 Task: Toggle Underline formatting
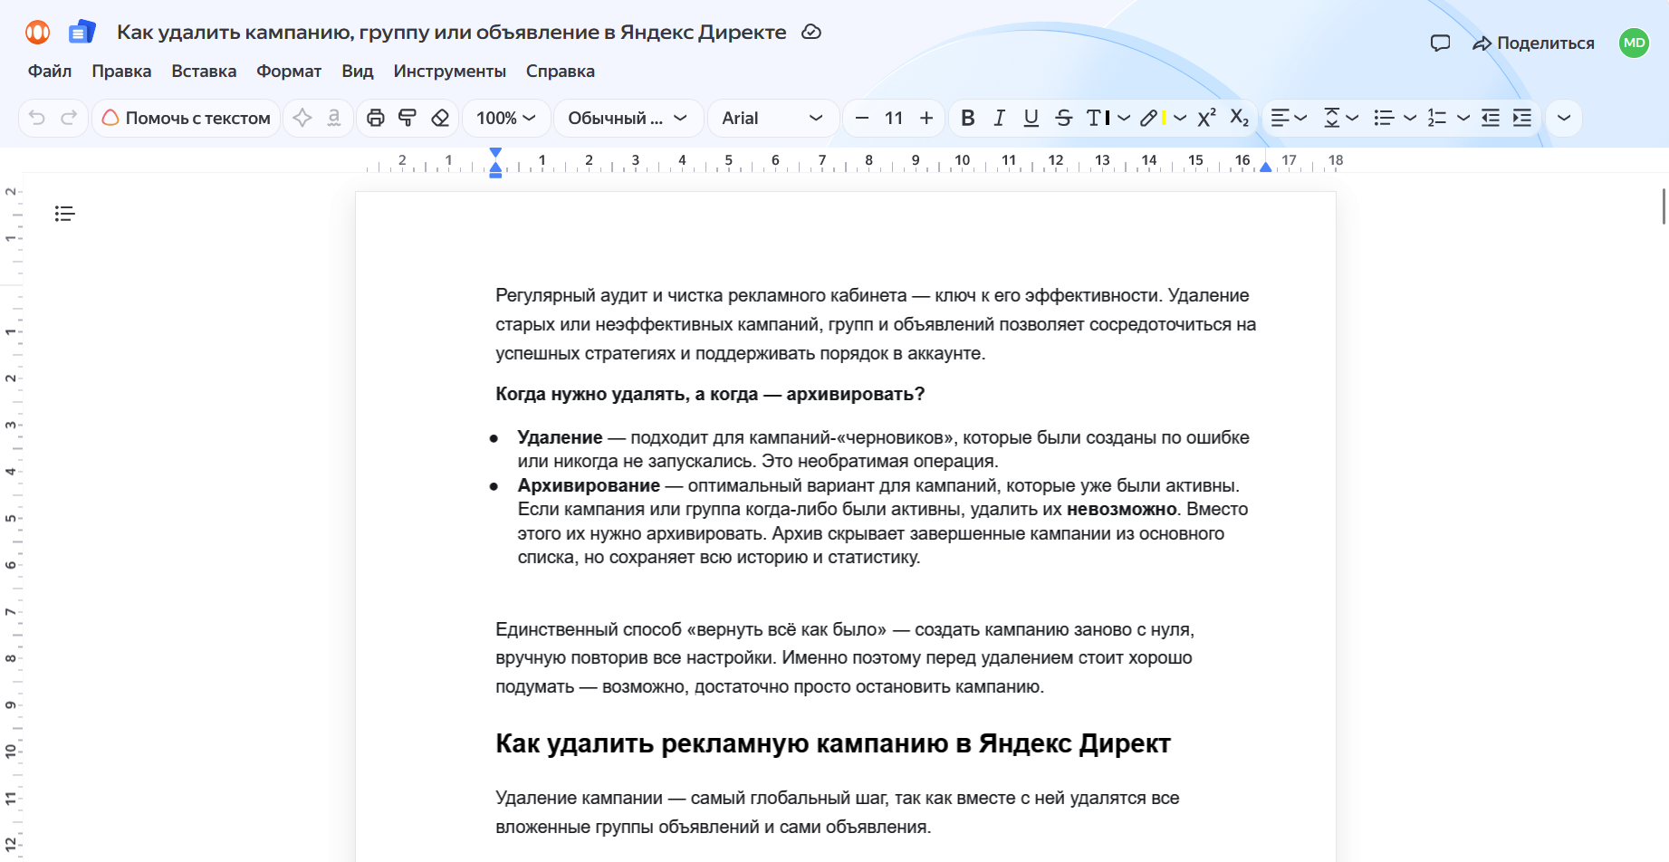coord(1031,118)
